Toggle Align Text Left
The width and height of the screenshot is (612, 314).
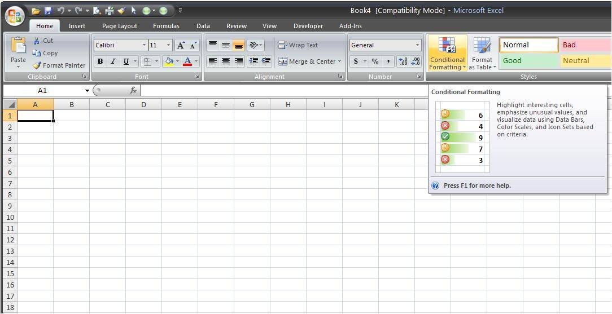pyautogui.click(x=213, y=61)
